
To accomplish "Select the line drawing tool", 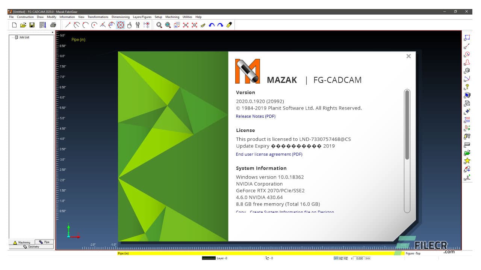I will (67, 25).
